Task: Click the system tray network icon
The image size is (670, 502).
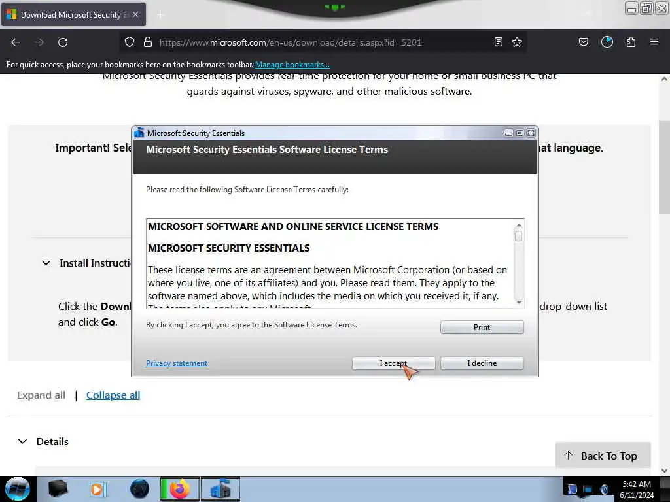Action: [588, 489]
